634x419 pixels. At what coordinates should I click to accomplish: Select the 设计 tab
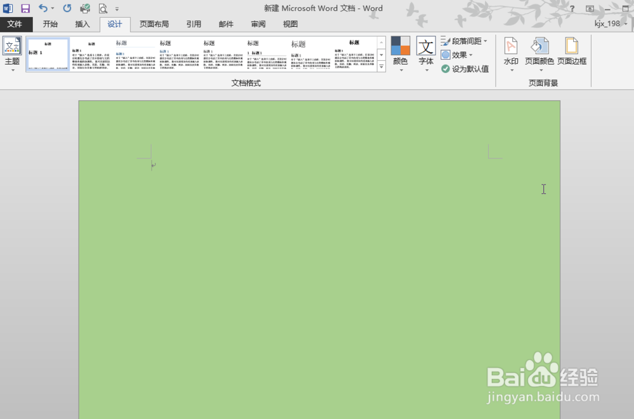click(115, 24)
